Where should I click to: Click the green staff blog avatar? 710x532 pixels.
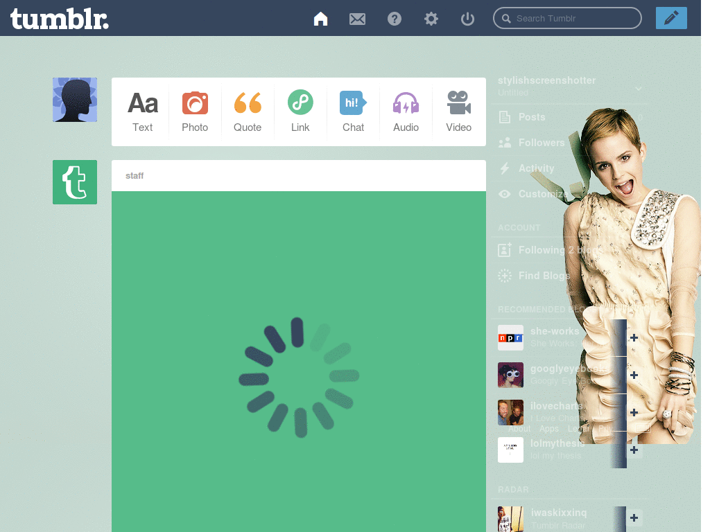tap(75, 182)
